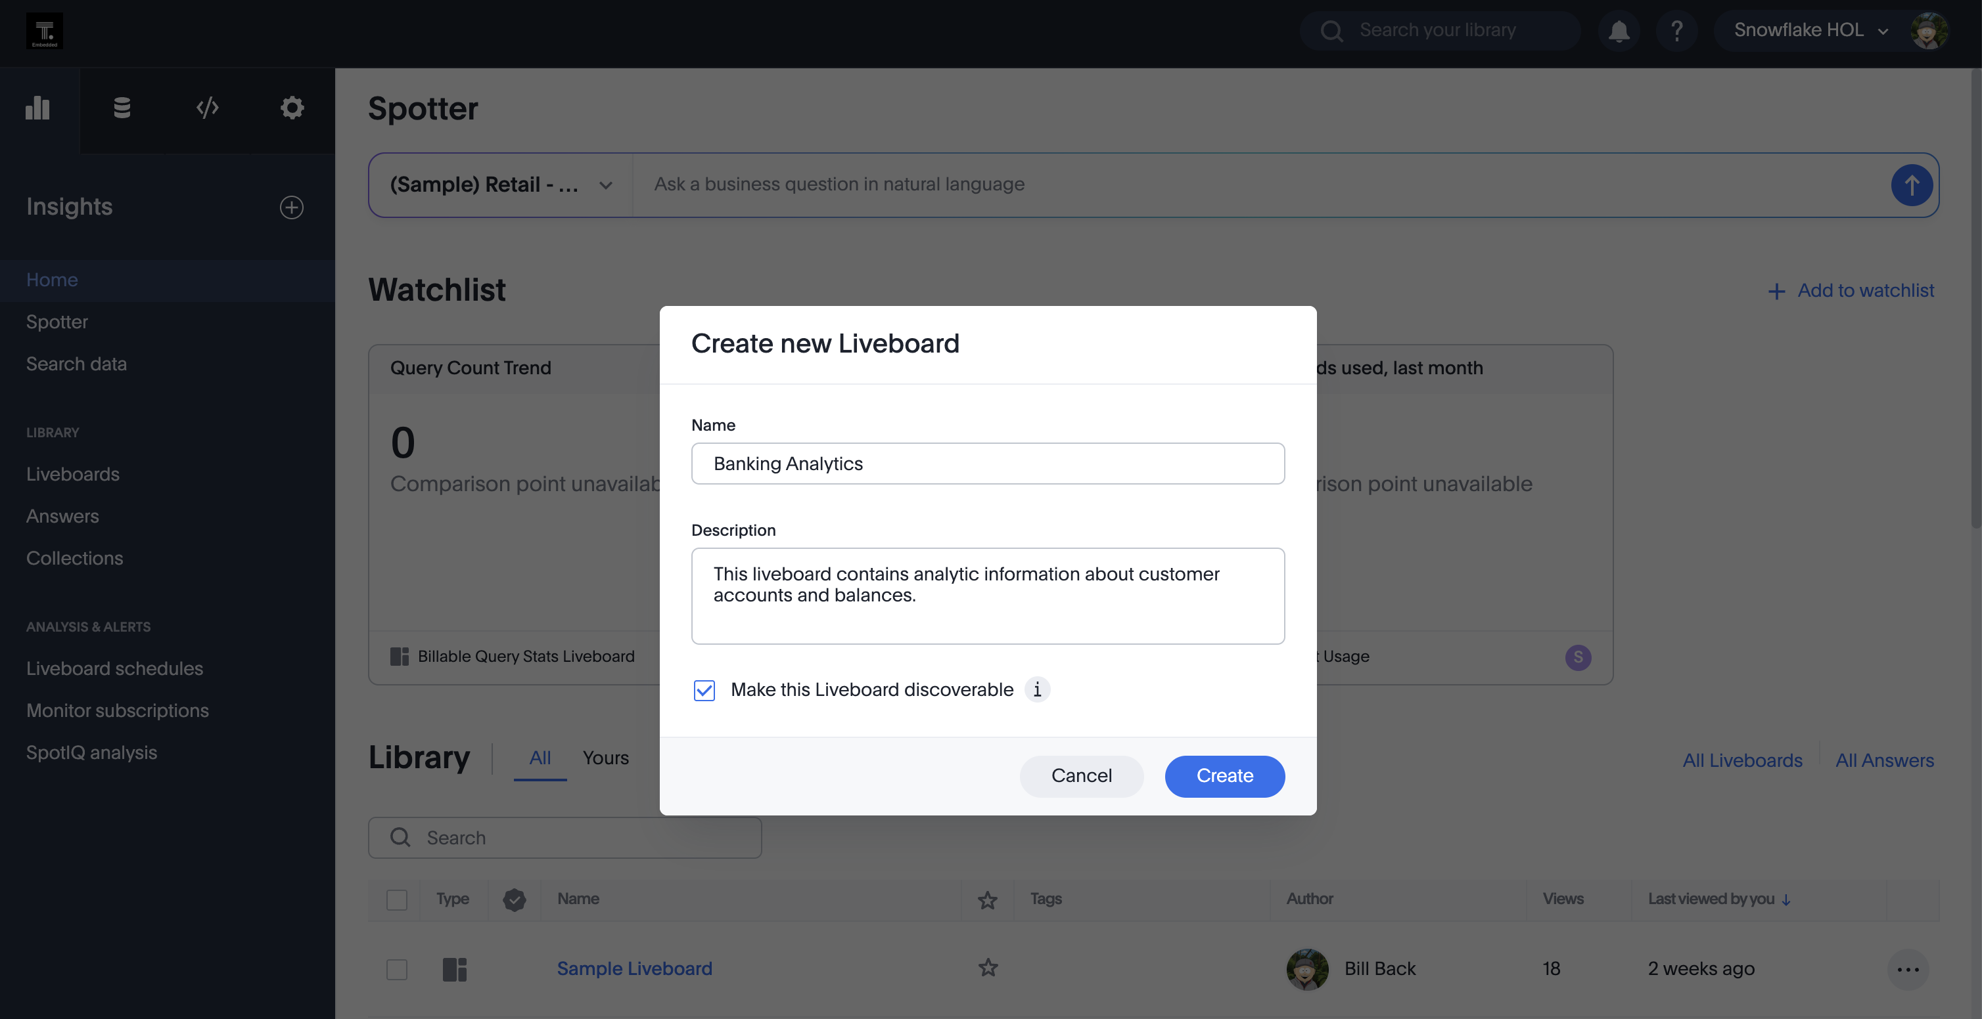Click Add to watchlist
1982x1019 pixels.
pos(1851,290)
